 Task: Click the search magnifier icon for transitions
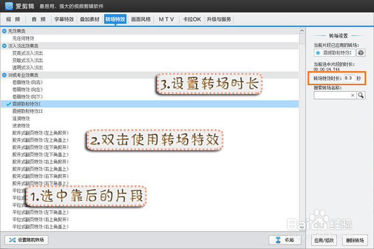click(x=361, y=95)
